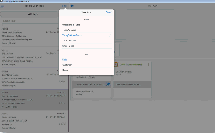Screen dimensions: 215x133
Task: Click the 2016-04-25 11:00 AM date in detail card
Action: (x=85, y=77)
